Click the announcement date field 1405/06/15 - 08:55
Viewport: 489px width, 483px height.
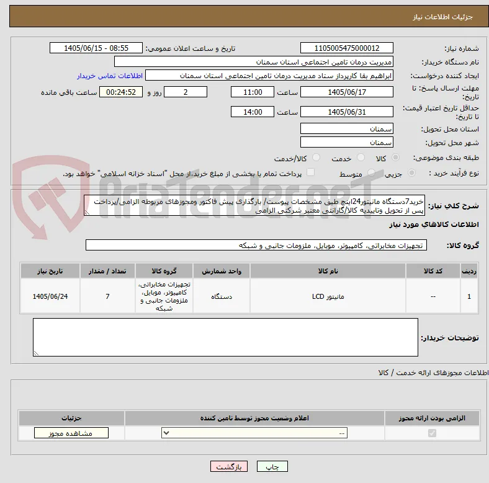click(x=96, y=48)
